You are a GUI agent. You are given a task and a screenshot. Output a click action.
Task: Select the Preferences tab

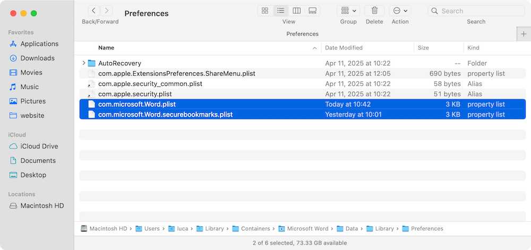pos(303,34)
